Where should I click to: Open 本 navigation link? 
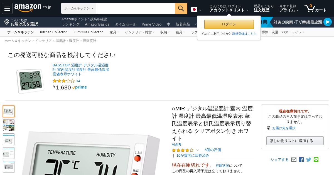coord(168,24)
